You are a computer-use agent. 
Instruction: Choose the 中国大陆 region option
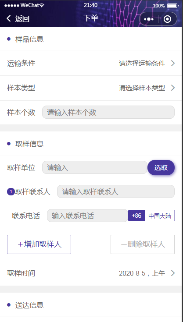[x=160, y=216]
